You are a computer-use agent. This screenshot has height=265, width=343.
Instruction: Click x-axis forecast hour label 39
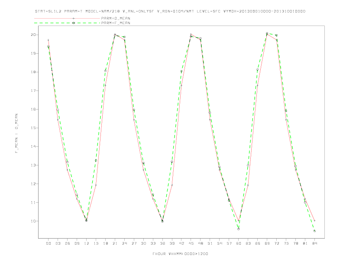172,243
